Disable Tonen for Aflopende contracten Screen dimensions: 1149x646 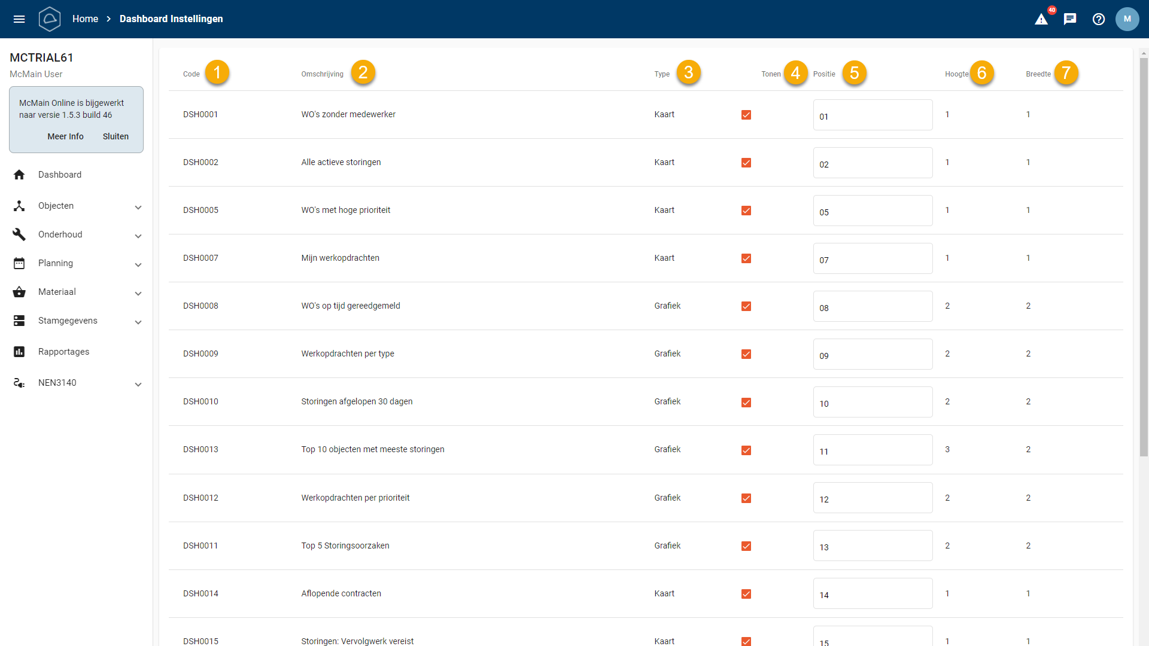pyautogui.click(x=746, y=594)
